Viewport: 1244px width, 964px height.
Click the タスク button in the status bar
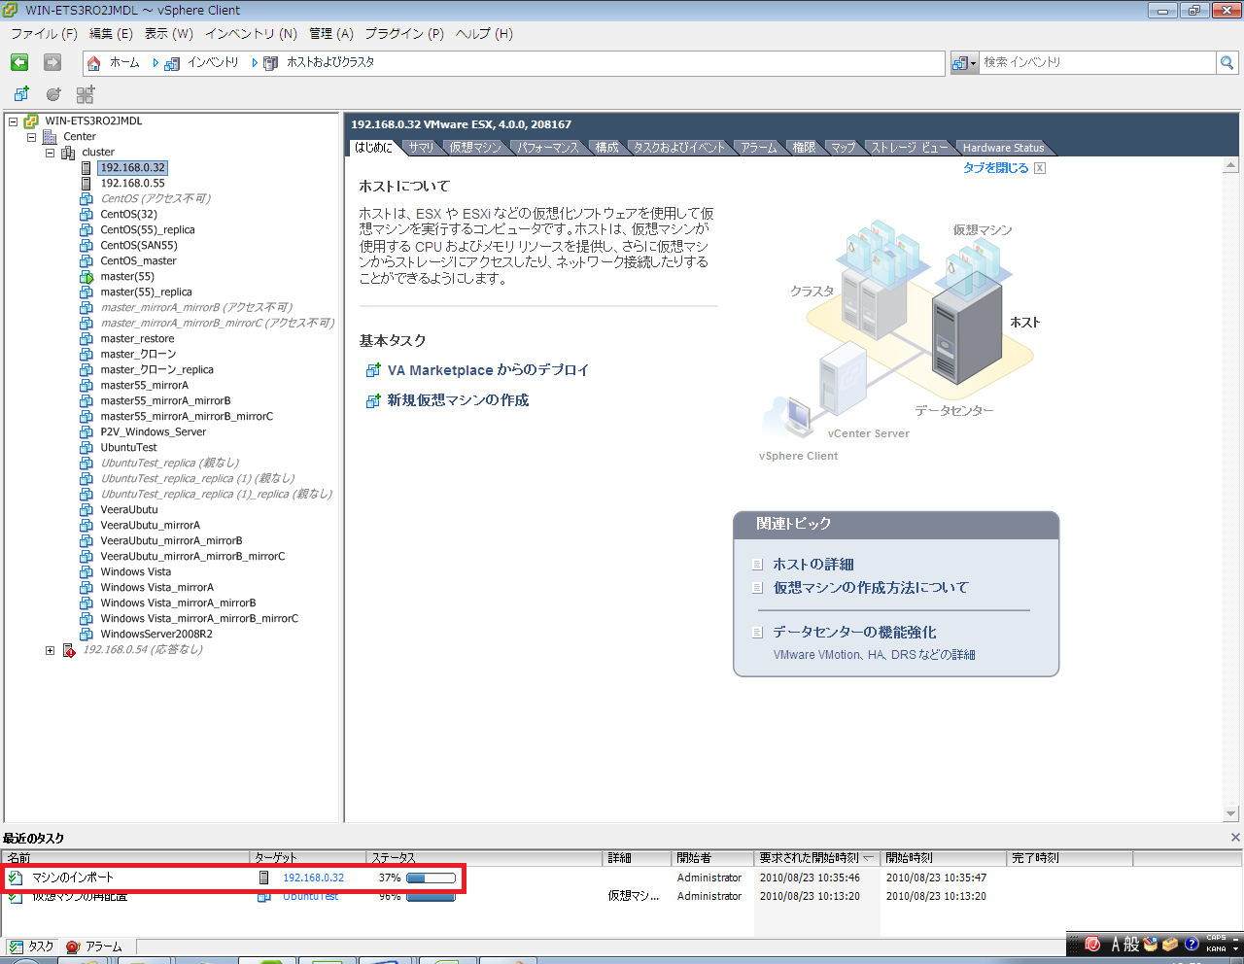(31, 947)
